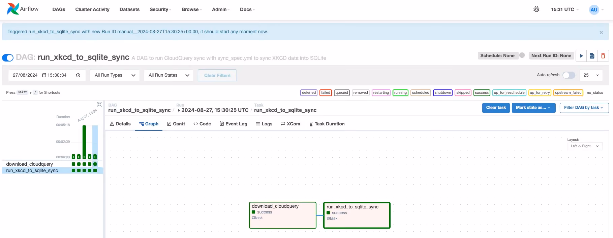Open the Layout Left -> Right dropdown
The image size is (613, 238).
pyautogui.click(x=585, y=146)
